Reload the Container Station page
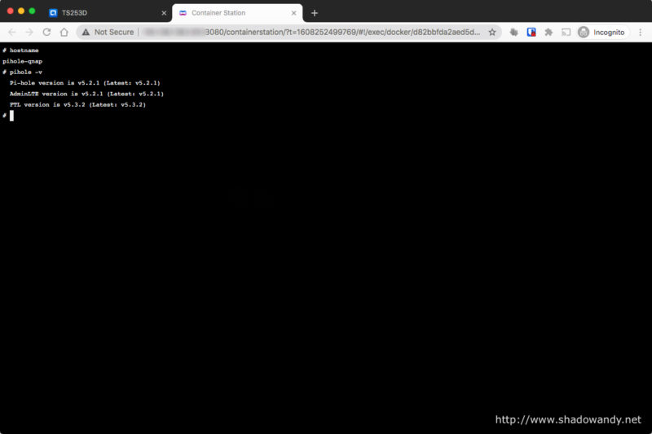The height and width of the screenshot is (434, 652). pos(46,32)
